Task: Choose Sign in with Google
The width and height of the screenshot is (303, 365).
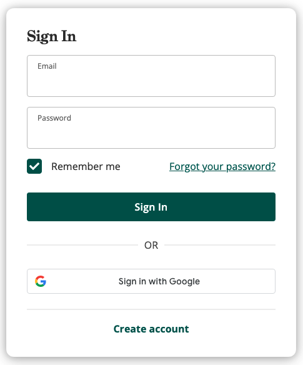Action: 151,281
